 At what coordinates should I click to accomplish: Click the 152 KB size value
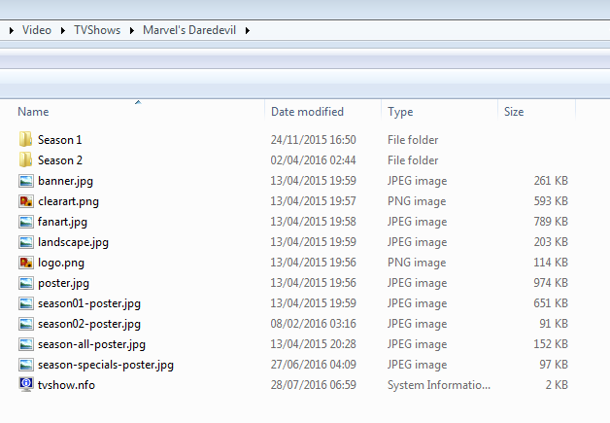(551, 344)
